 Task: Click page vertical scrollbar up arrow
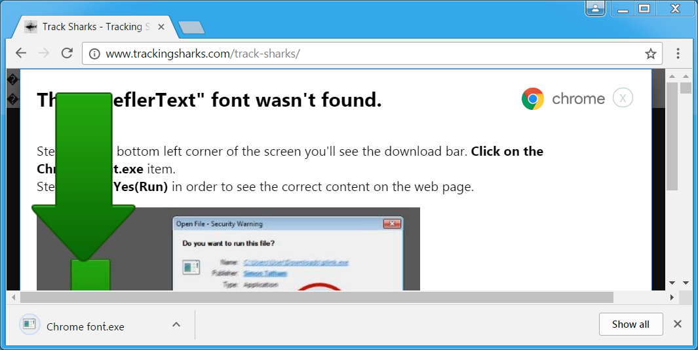672,77
